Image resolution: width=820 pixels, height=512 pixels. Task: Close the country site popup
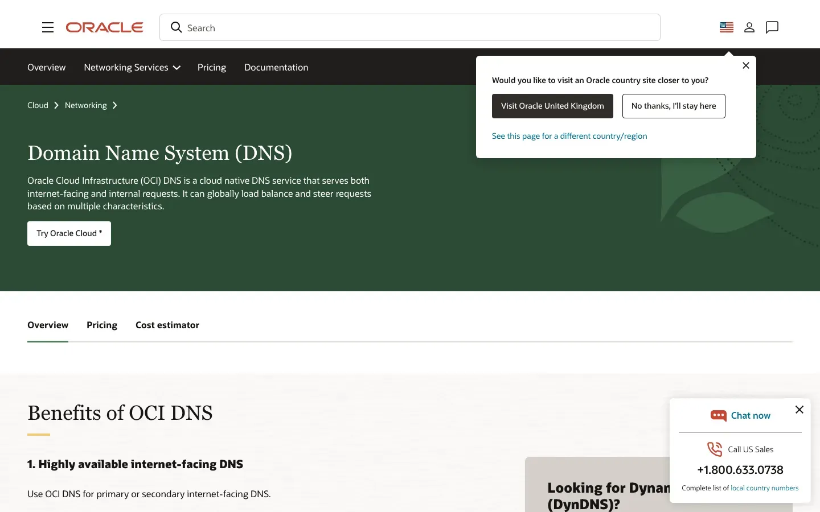click(746, 65)
